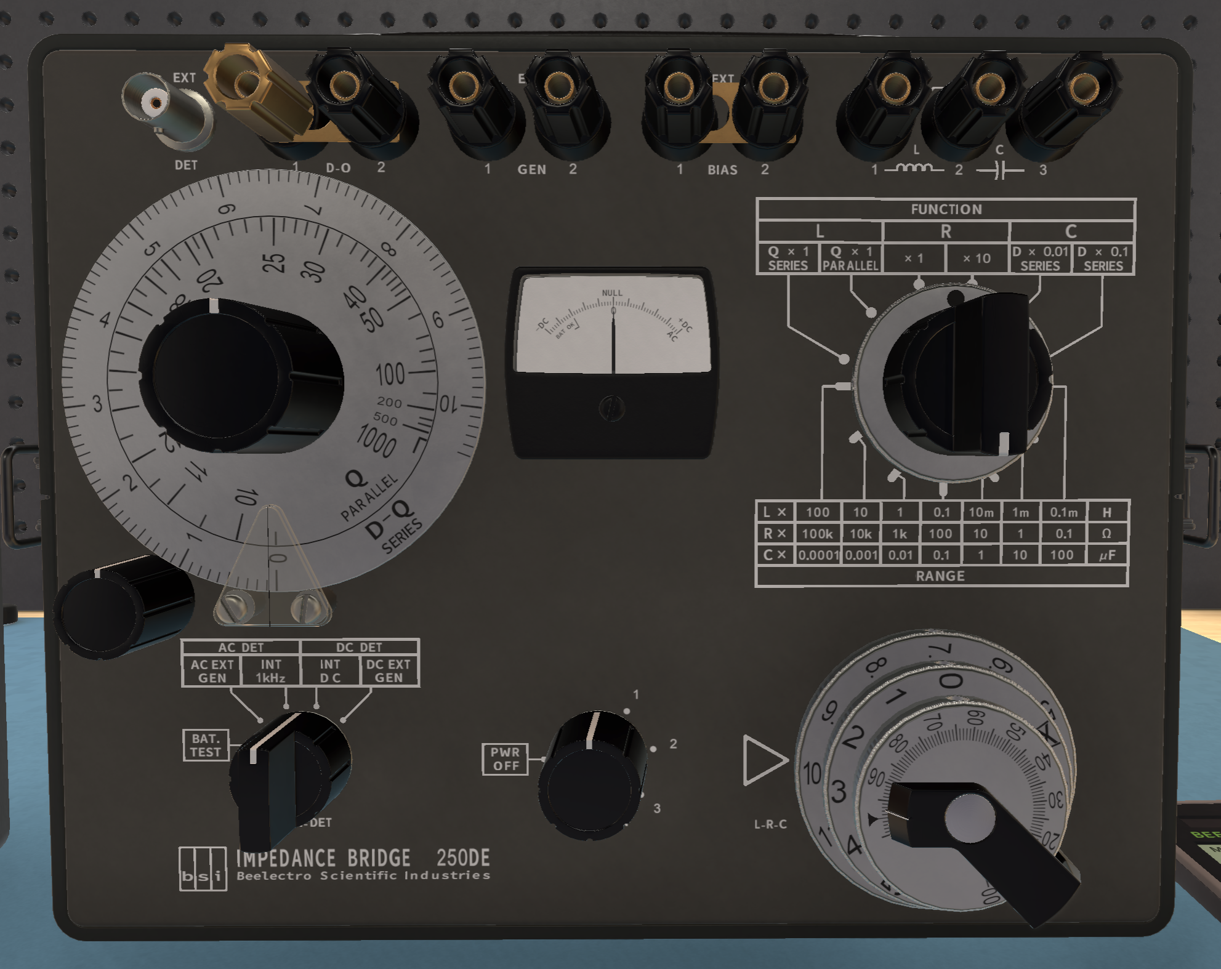Click the L× 10m range cell
1221x969 pixels.
click(x=981, y=512)
